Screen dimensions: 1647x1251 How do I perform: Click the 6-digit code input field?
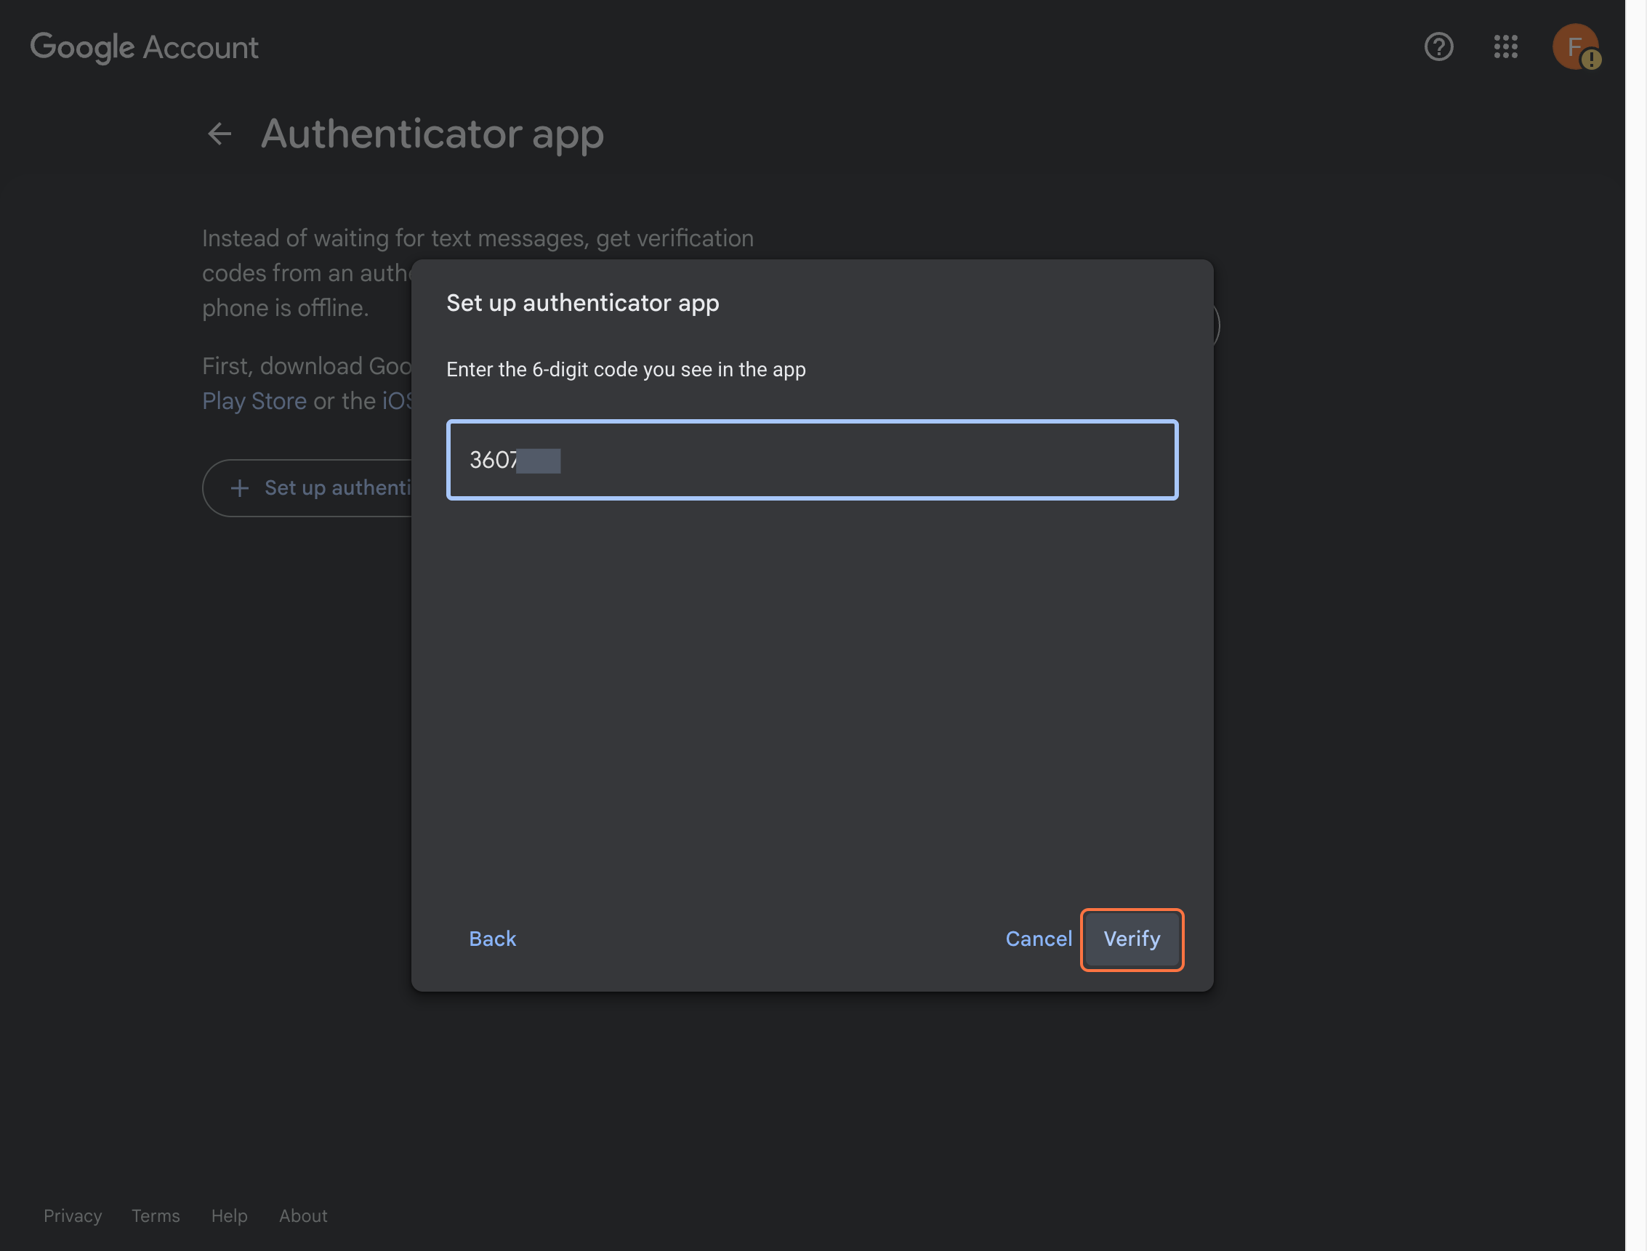click(811, 460)
